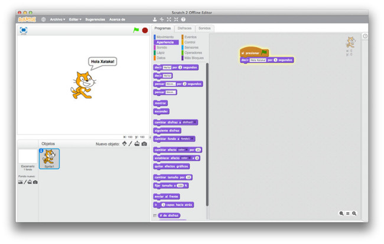
Task: Switch to the Programas tab
Action: pyautogui.click(x=162, y=28)
